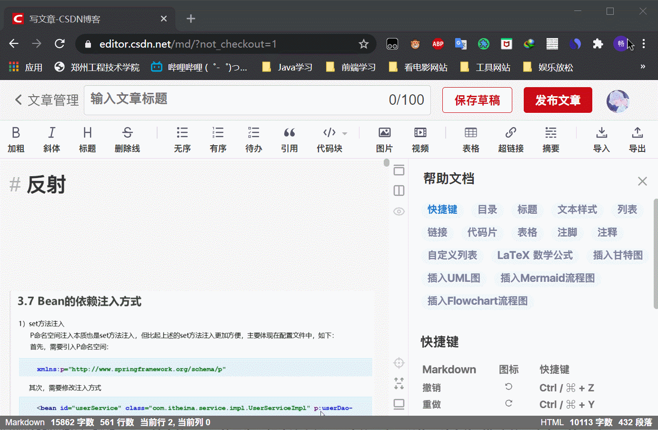This screenshot has width=658, height=430.
Task: Toggle preview eye icon
Action: [x=399, y=211]
